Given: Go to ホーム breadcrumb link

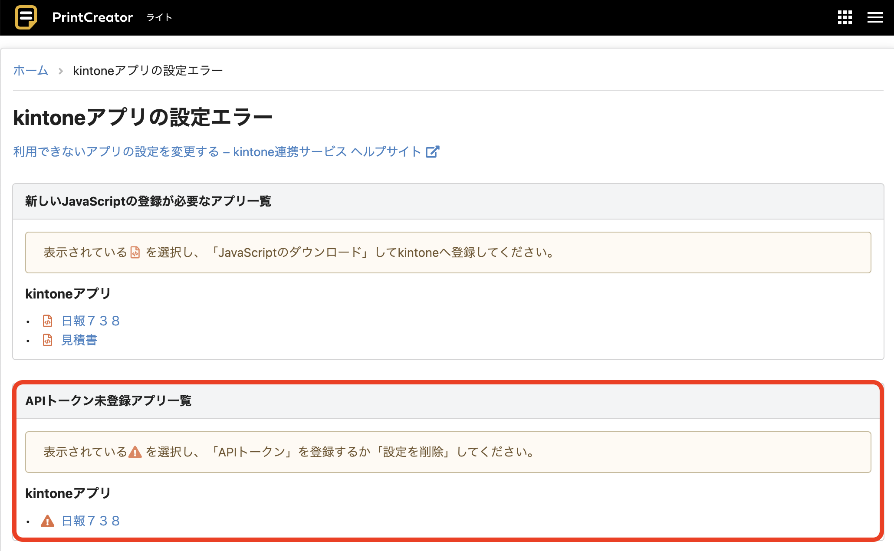Looking at the screenshot, I should pyautogui.click(x=30, y=70).
